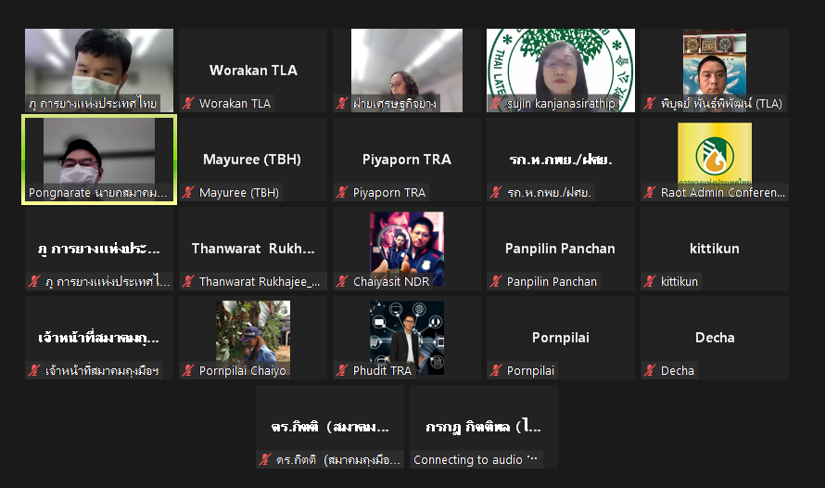Select the Raot Admin Conference logo tile
Image resolution: width=825 pixels, height=488 pixels.
715,160
